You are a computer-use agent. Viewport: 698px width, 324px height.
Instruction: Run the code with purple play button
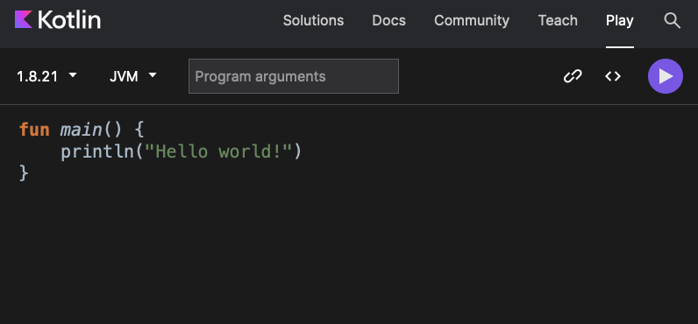(665, 76)
